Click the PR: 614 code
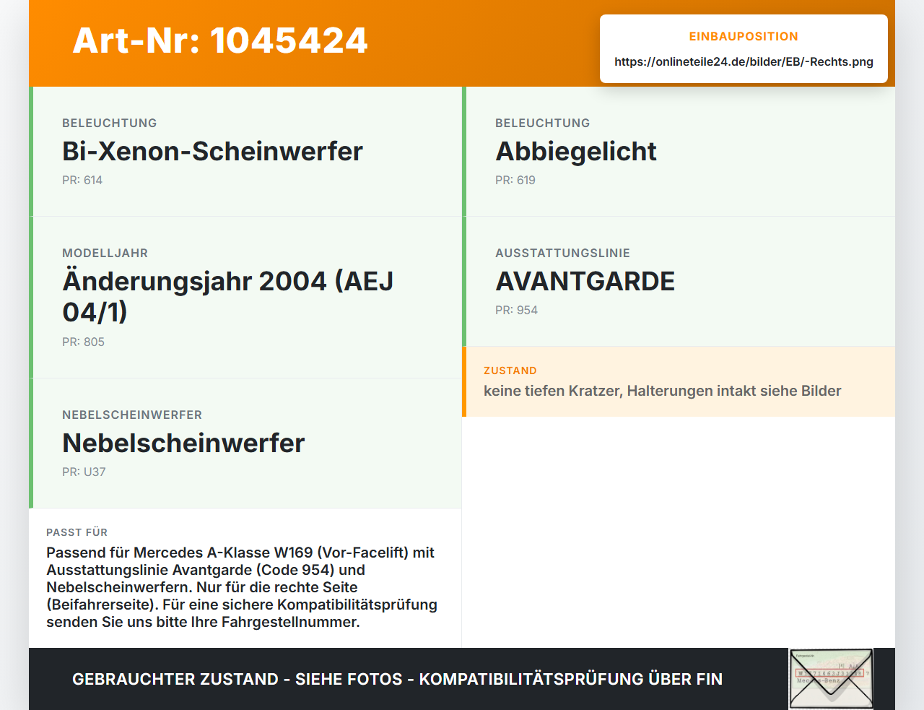Viewport: 924px width, 710px height. tap(82, 180)
